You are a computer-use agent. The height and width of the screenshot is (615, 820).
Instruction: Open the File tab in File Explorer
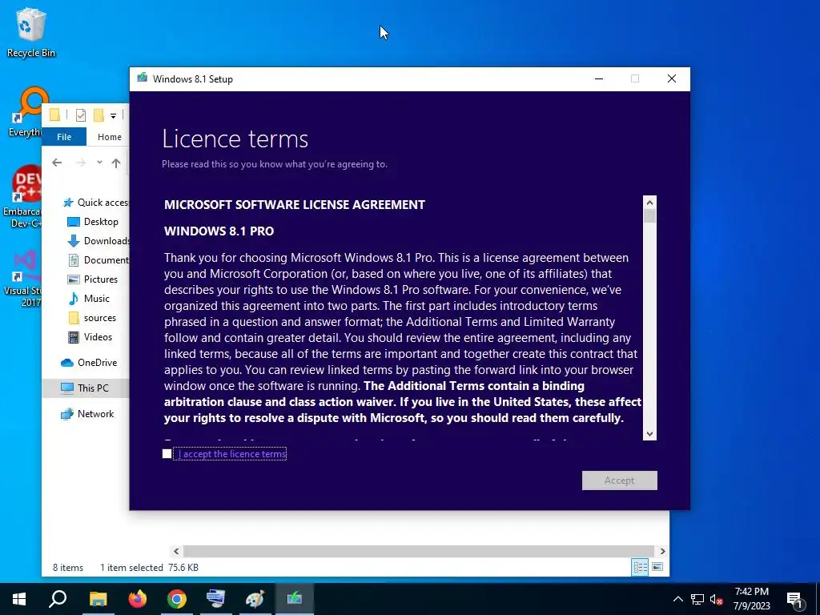pos(64,136)
